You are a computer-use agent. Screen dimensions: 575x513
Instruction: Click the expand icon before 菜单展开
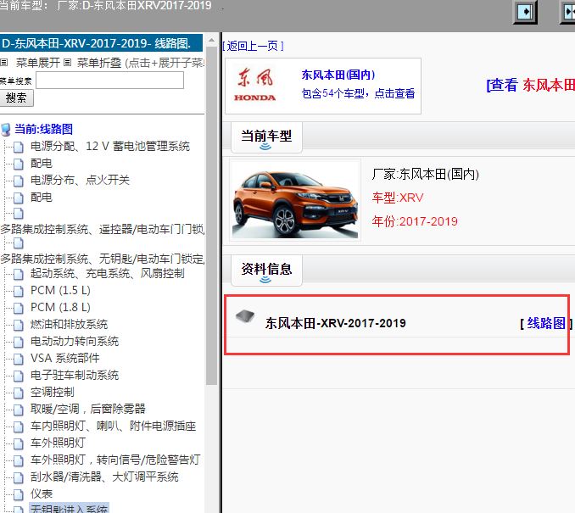(4, 63)
